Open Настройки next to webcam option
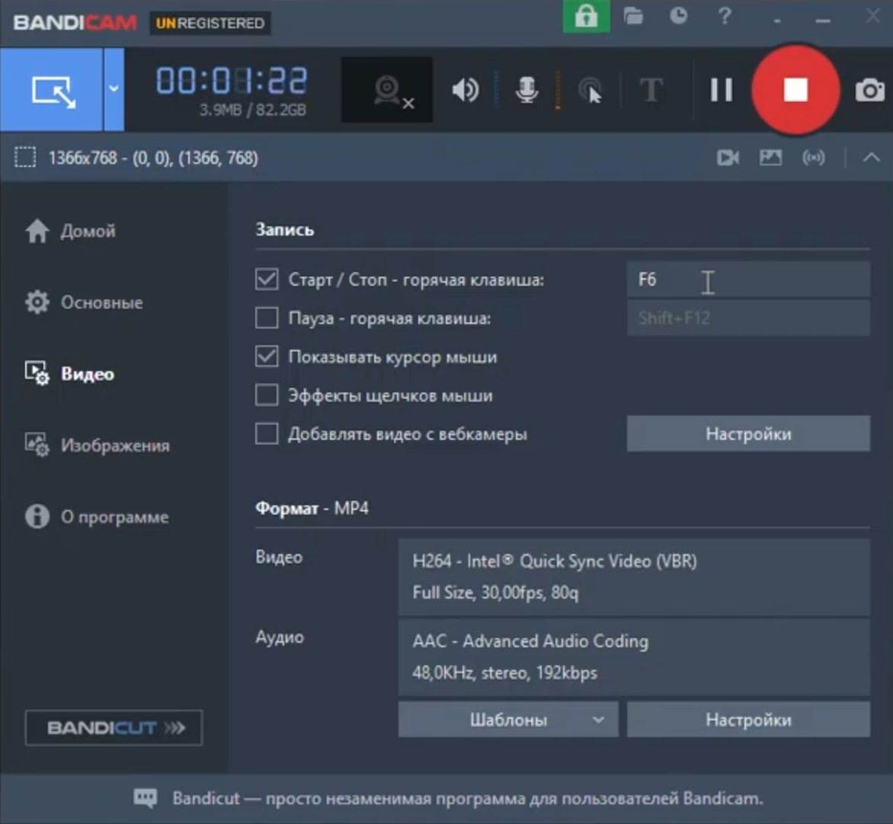The height and width of the screenshot is (824, 893). coord(748,434)
